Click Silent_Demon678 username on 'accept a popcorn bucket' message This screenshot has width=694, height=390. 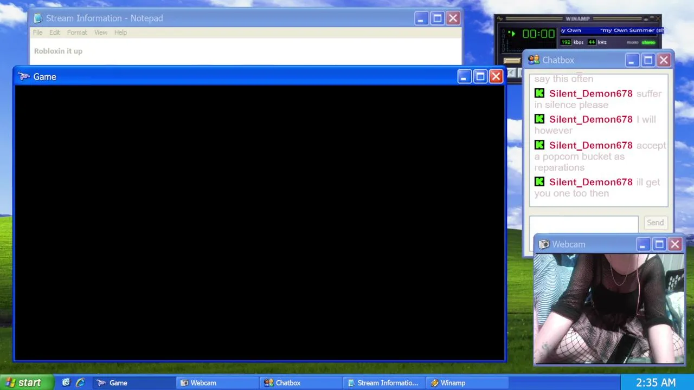(590, 145)
